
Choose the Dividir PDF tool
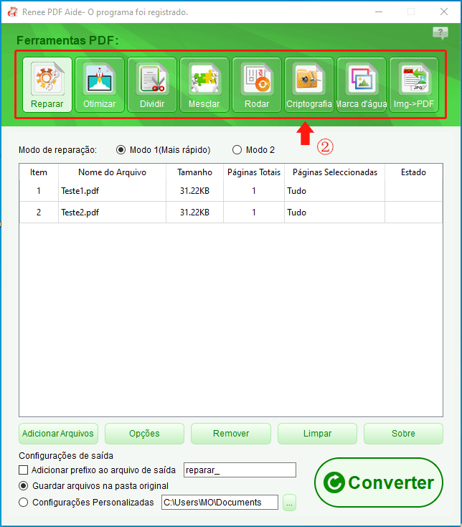click(x=152, y=84)
